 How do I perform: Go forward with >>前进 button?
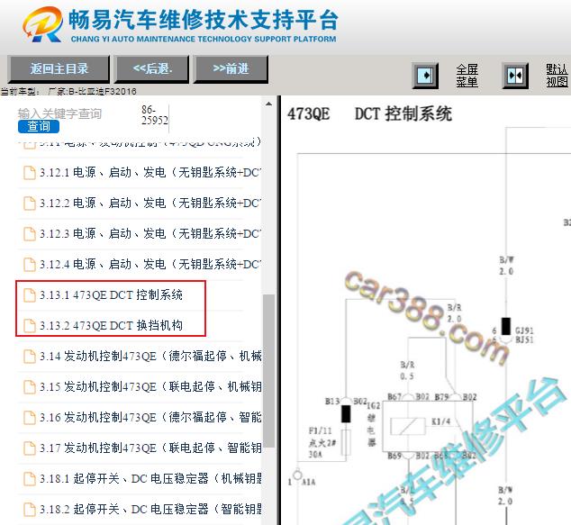coord(231,68)
